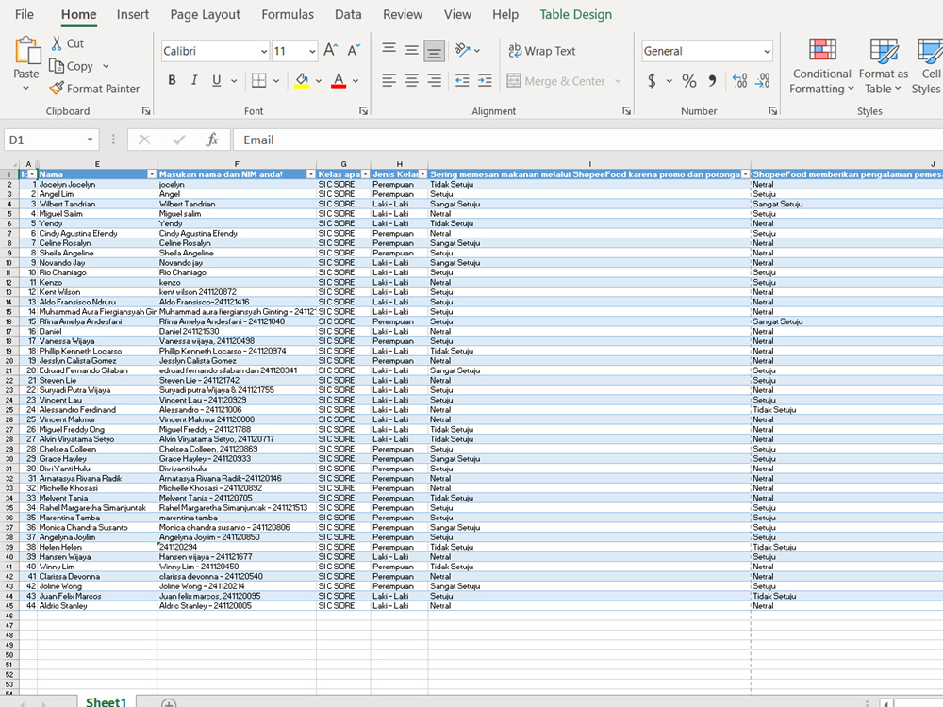Screen dimensions: 943x707
Task: Activate the Format Painter brush
Action: (x=57, y=89)
